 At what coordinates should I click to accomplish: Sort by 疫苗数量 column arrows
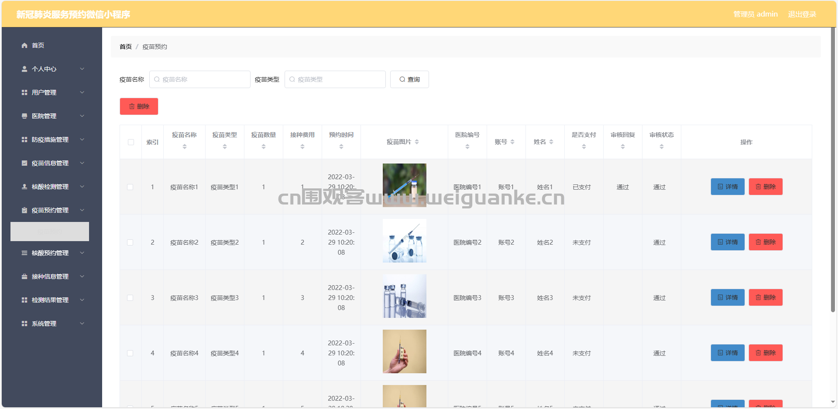tap(264, 147)
